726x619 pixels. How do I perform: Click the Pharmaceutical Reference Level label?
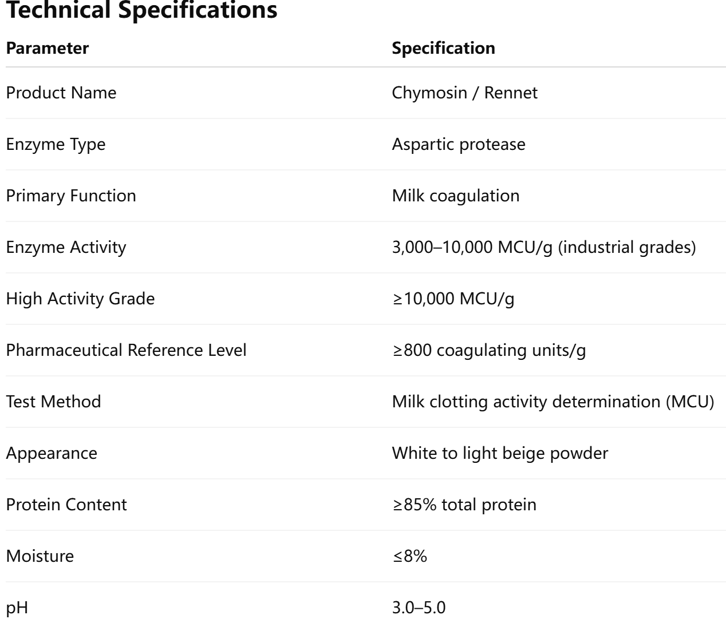tap(126, 350)
